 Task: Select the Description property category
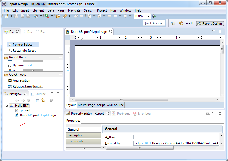(83, 135)
